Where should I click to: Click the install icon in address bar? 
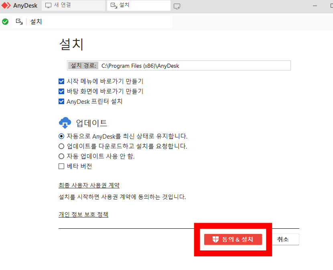[19, 22]
